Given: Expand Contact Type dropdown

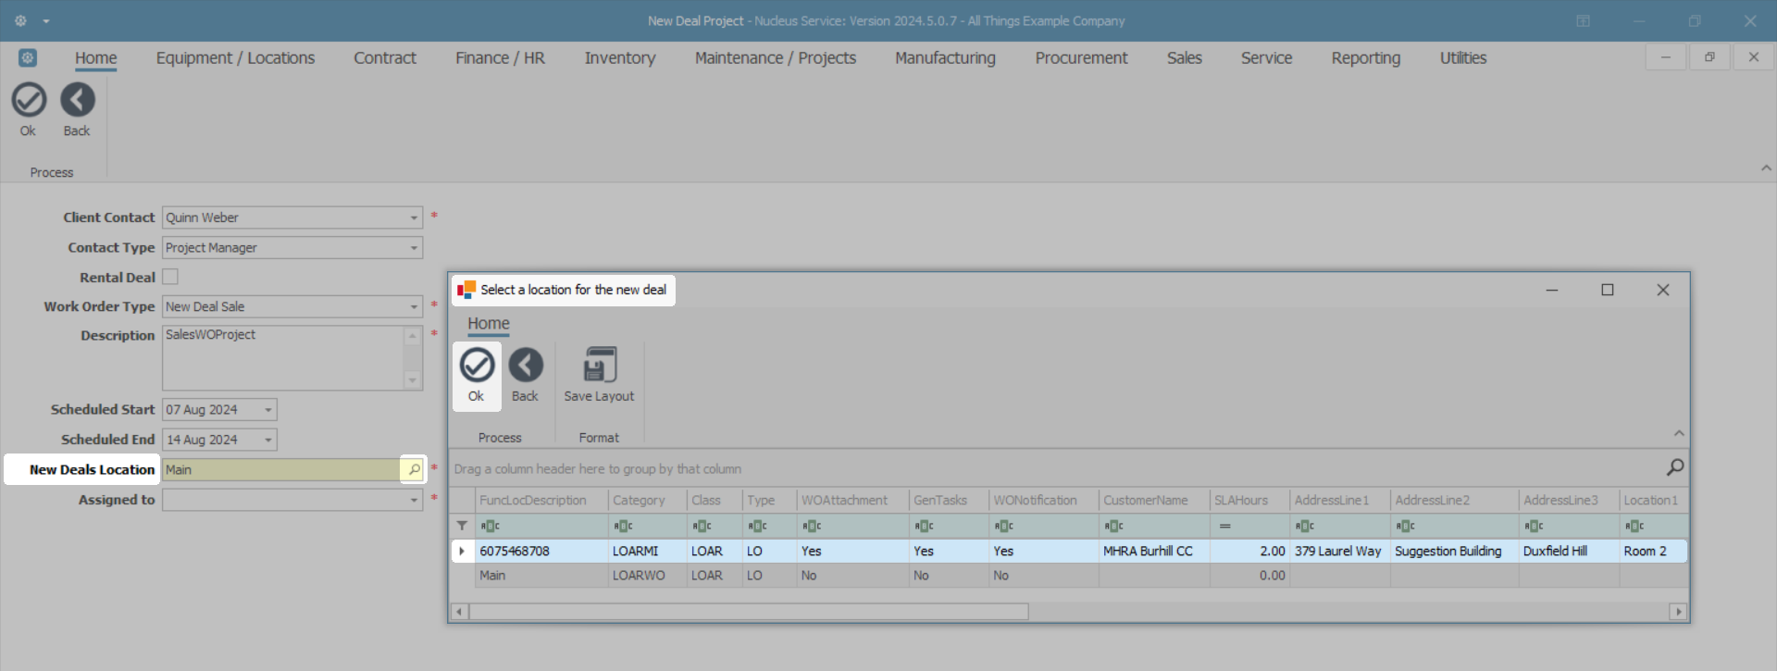Looking at the screenshot, I should pos(414,248).
